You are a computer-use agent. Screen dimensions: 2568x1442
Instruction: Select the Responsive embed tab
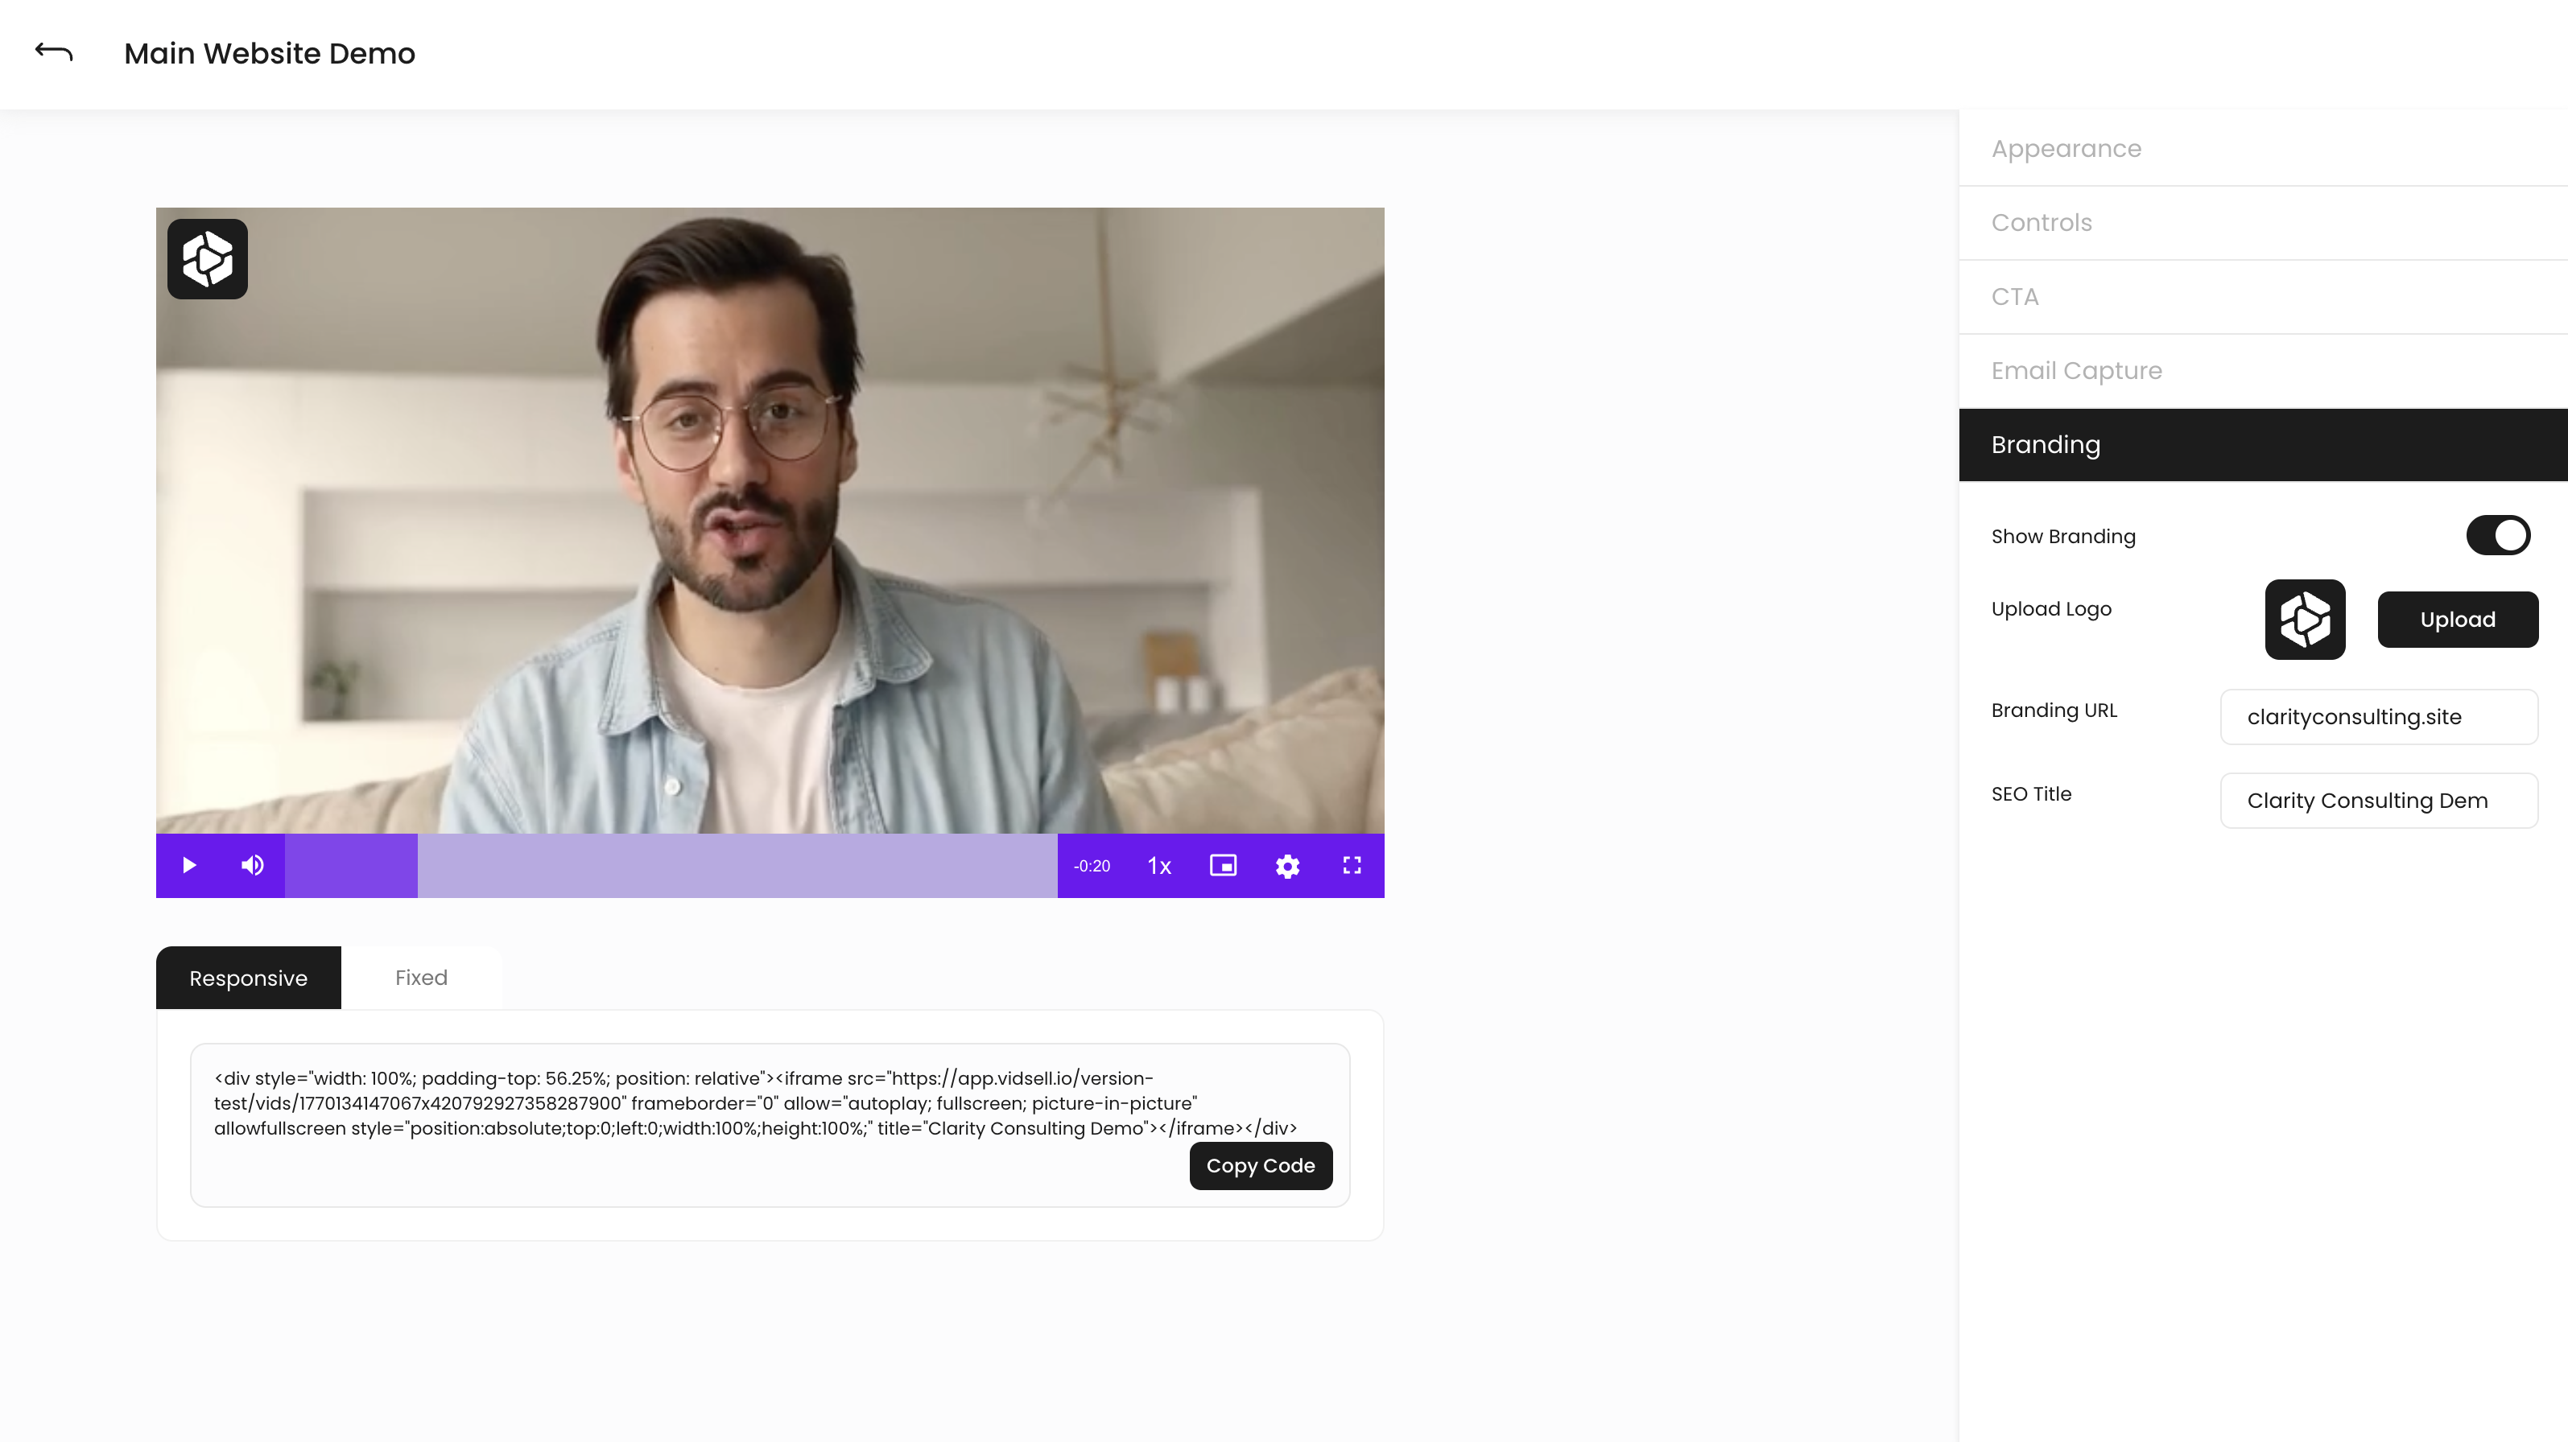[248, 978]
